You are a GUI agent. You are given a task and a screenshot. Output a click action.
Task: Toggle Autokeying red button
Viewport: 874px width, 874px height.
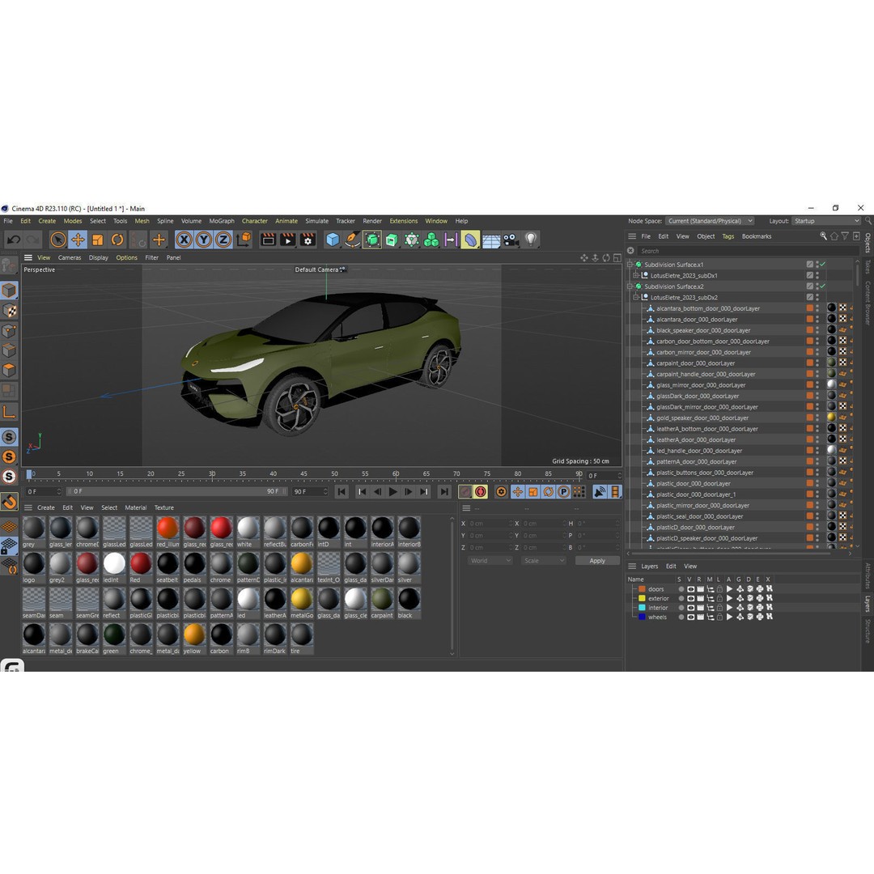481,492
